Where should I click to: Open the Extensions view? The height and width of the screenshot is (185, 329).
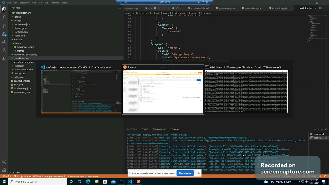pyautogui.click(x=4, y=42)
